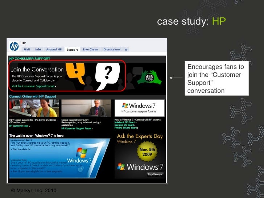Visit the Consumer Support Forum link

[34, 86]
